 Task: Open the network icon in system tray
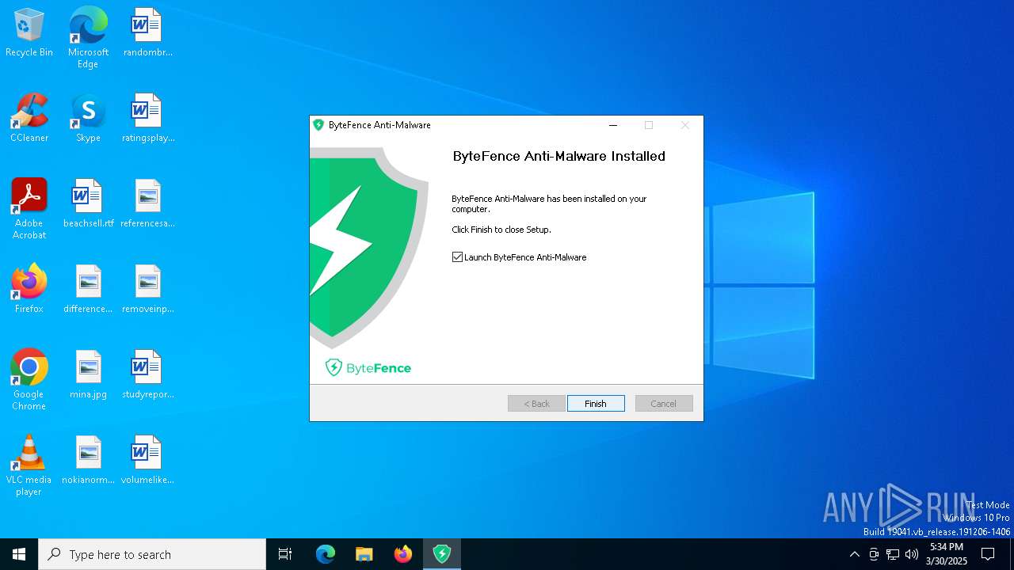click(893, 554)
